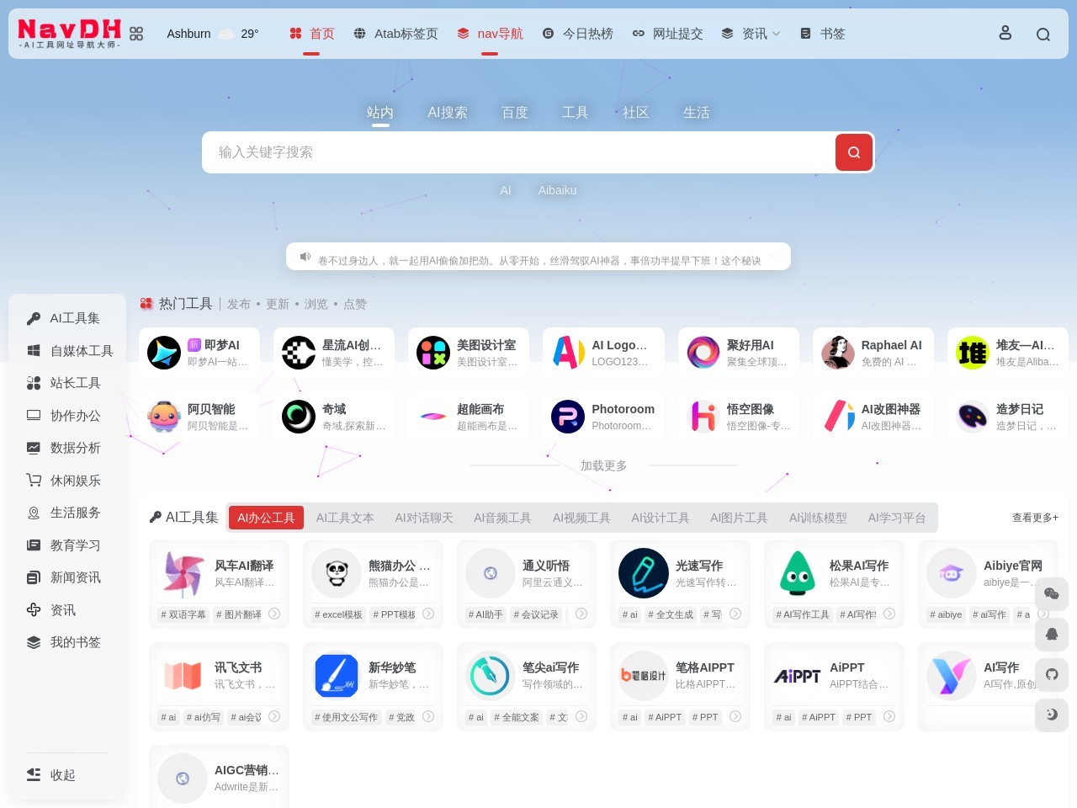Open 自媒体工具 in sidebar
The width and height of the screenshot is (1077, 808).
(70, 350)
